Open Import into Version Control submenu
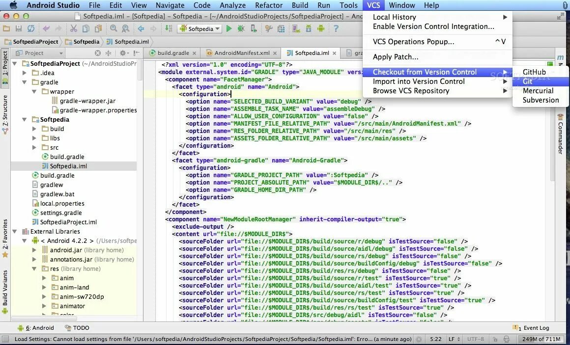Image resolution: width=570 pixels, height=345 pixels. coord(437,81)
